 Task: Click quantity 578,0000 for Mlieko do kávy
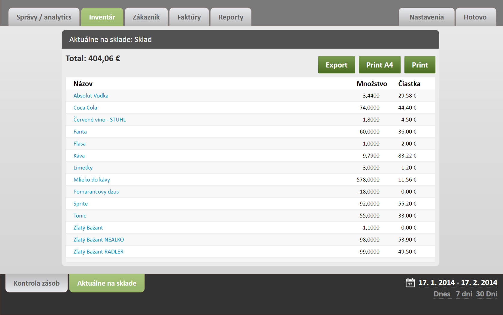[x=368, y=180]
